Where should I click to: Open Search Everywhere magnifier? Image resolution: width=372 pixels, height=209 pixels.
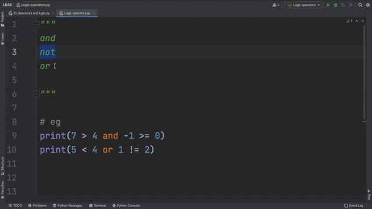coord(360,5)
